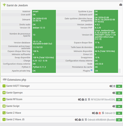Image resolution: width=123 pixels, height=126 pixels.
Task: Open Script plugin configuration gears icon
Action: click(x=114, y=106)
